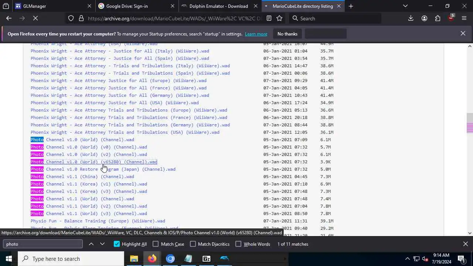This screenshot has width=473, height=266.
Task: Open Physio Fun Balance Training (Europe) wad
Action: coord(98,221)
